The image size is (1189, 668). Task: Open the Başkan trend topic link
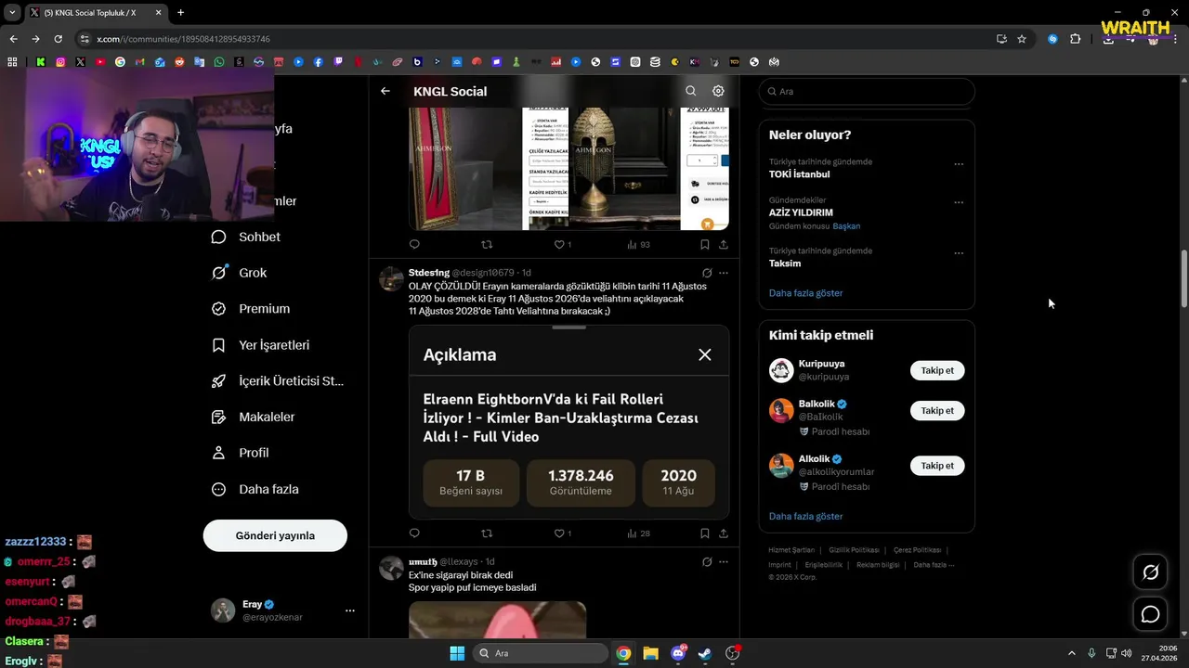click(846, 226)
